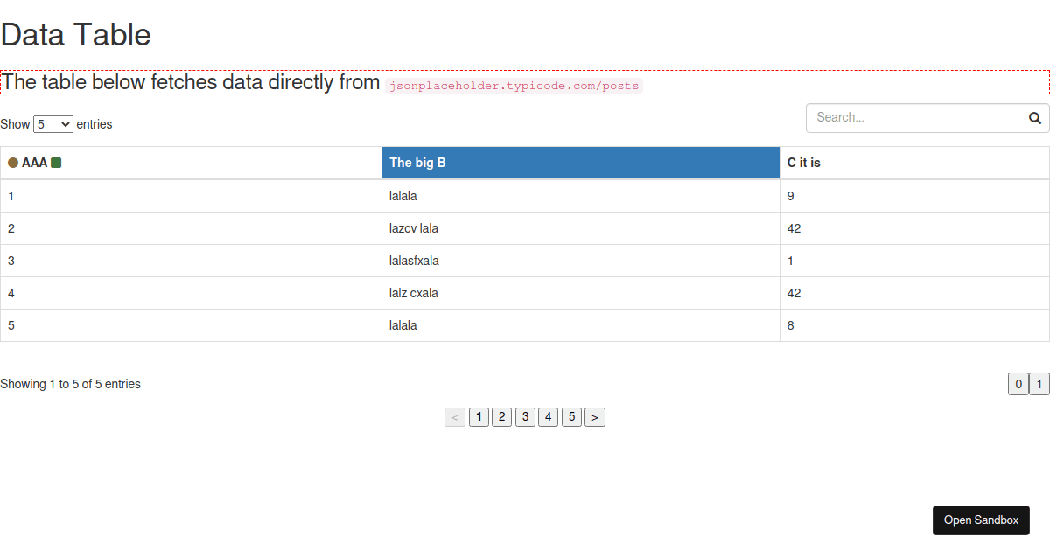
Task: Click the '1' button at far right
Action: coord(1039,384)
